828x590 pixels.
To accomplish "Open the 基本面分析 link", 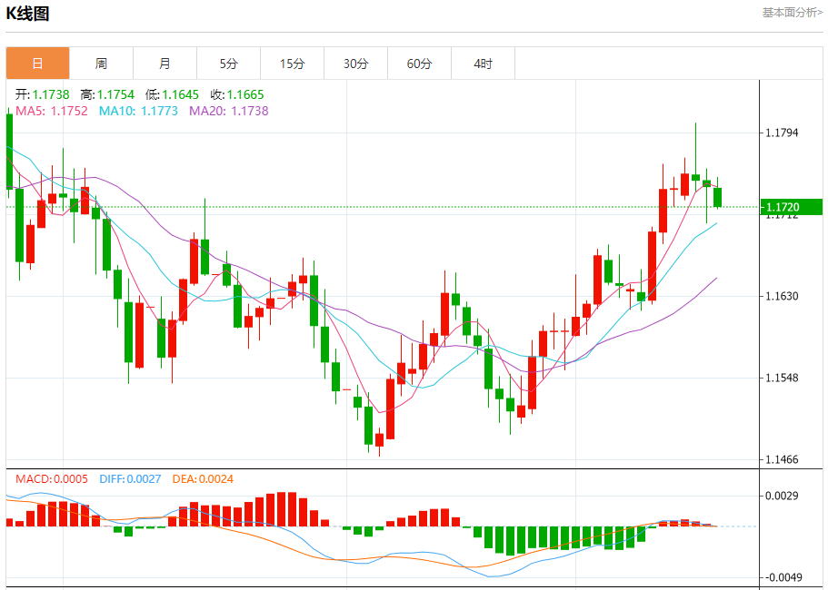I will coord(792,13).
